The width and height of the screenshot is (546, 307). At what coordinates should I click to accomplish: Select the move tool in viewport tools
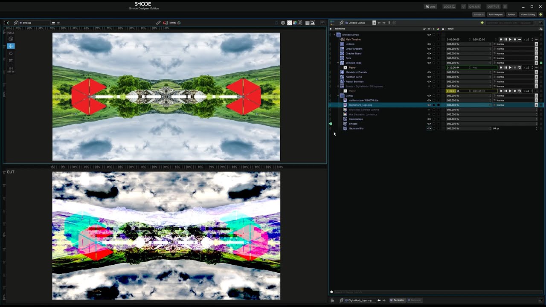point(11,46)
